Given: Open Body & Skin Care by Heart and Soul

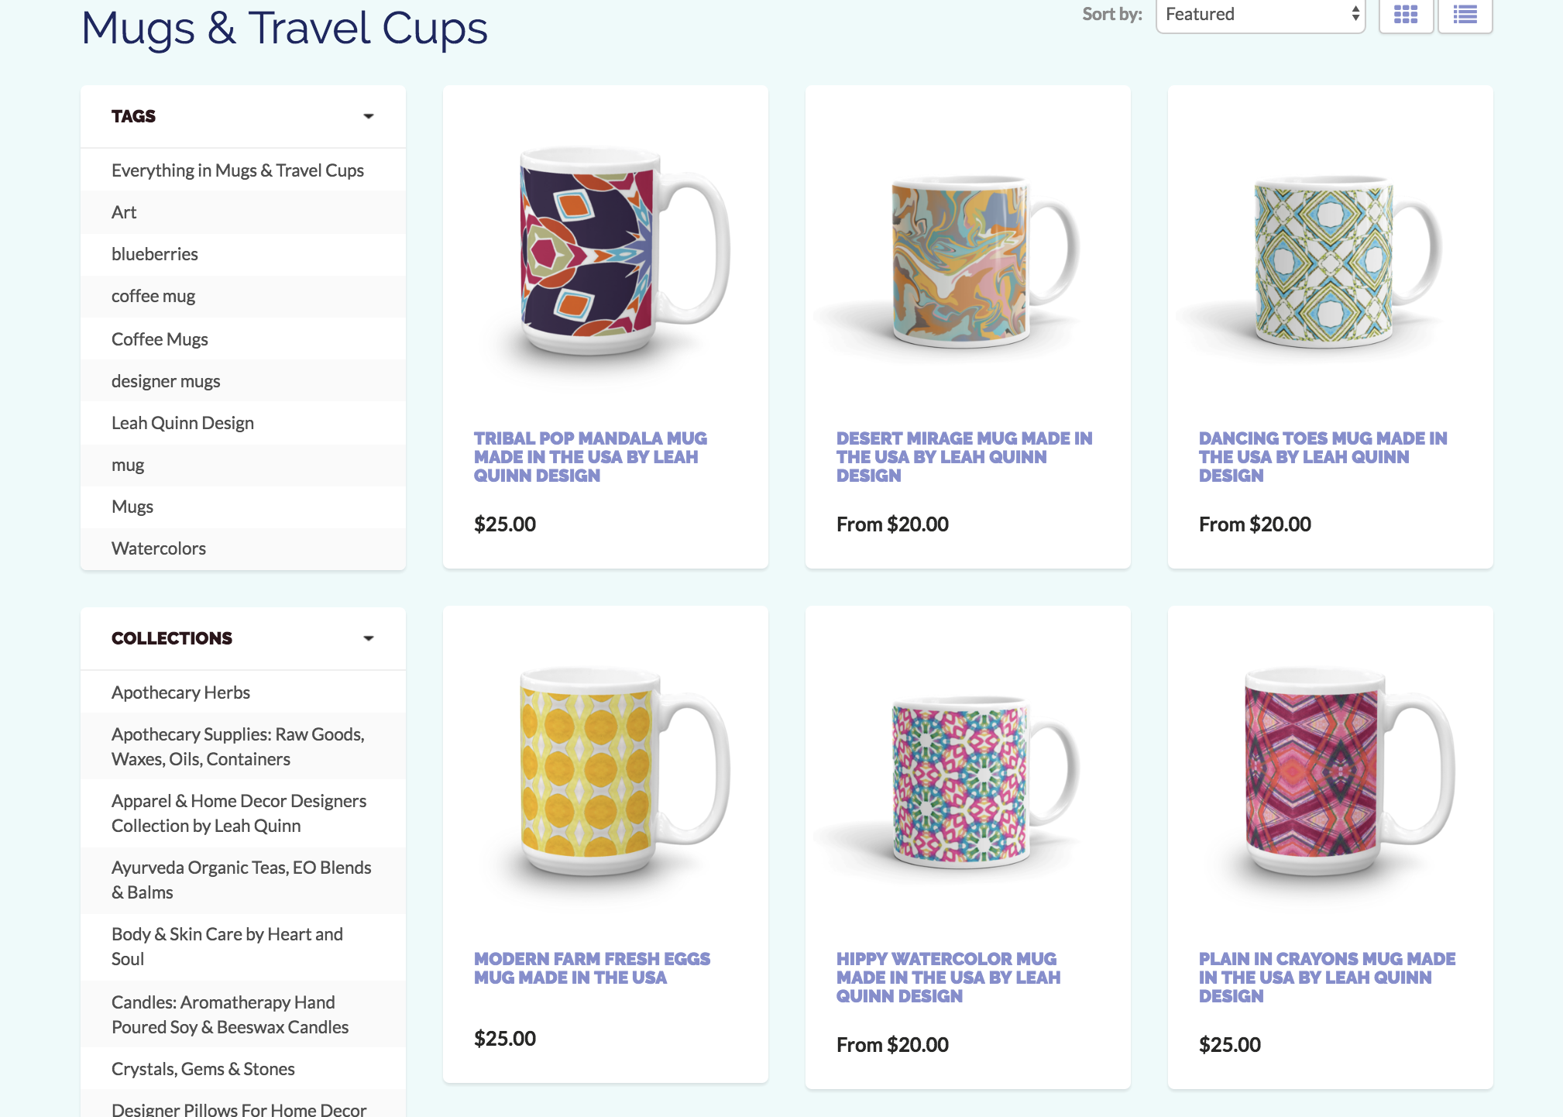Looking at the screenshot, I should tap(227, 947).
